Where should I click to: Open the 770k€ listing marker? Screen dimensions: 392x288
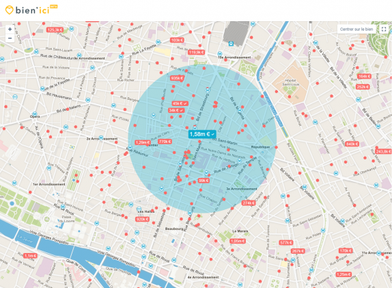pos(165,142)
